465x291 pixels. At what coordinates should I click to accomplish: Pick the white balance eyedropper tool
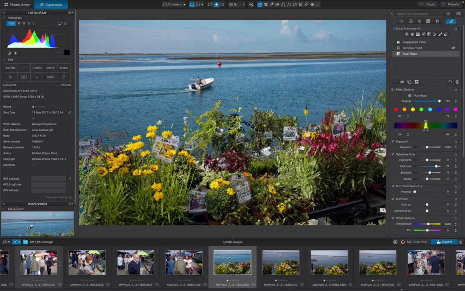click(271, 5)
